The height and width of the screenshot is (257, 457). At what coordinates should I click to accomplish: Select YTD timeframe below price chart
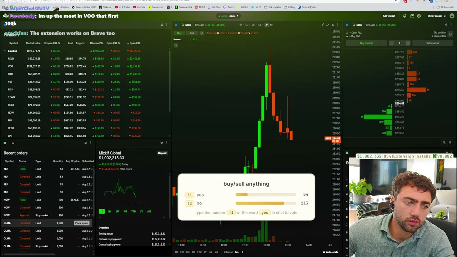click(x=199, y=252)
